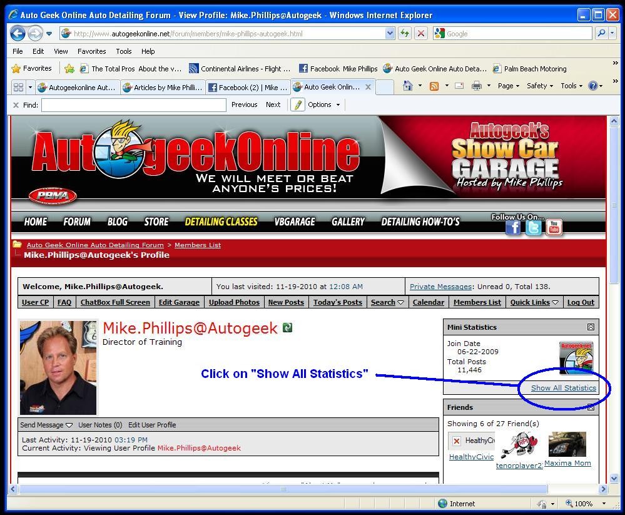Click the browser Forward arrow button
625x515 pixels.
(x=35, y=33)
